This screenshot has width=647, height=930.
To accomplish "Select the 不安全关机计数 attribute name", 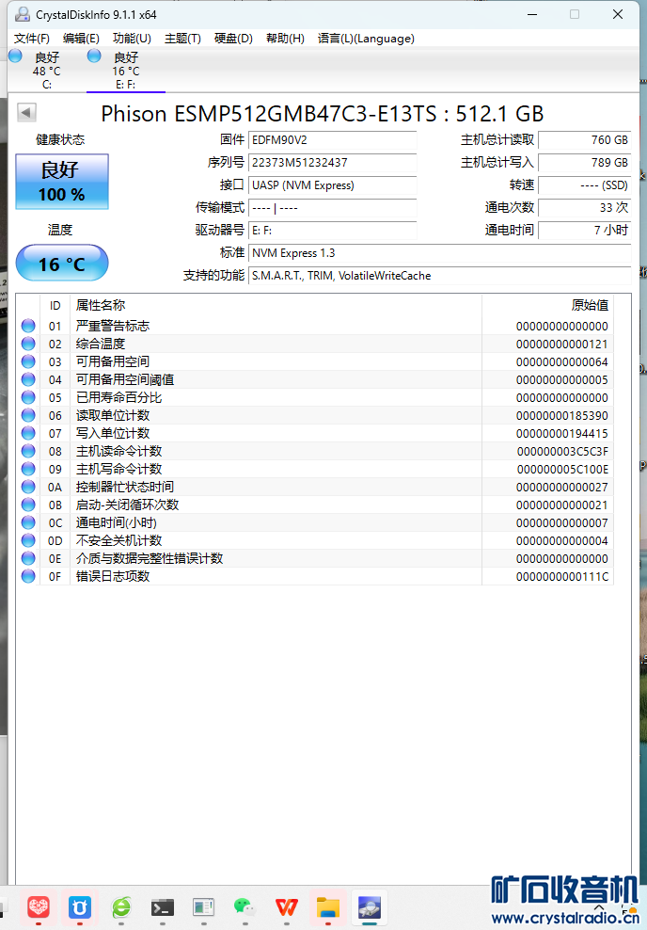I will click(118, 540).
